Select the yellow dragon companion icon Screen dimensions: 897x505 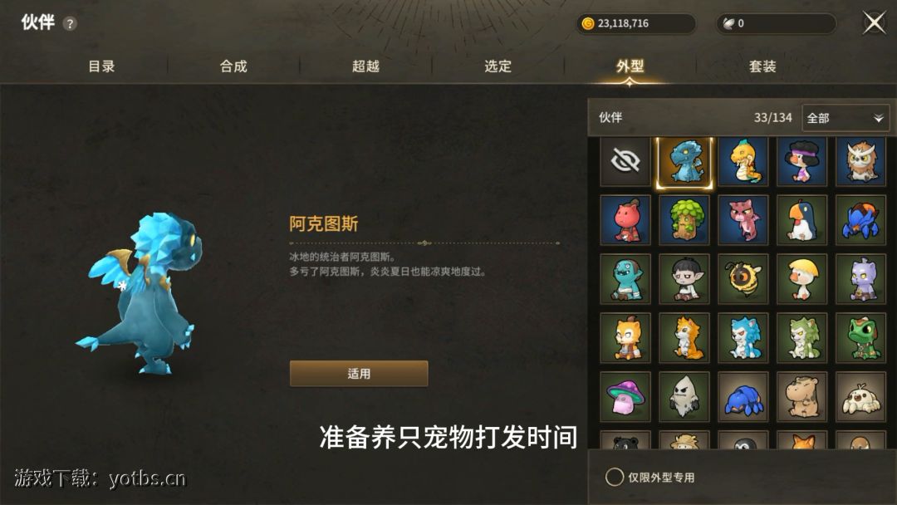click(x=743, y=161)
